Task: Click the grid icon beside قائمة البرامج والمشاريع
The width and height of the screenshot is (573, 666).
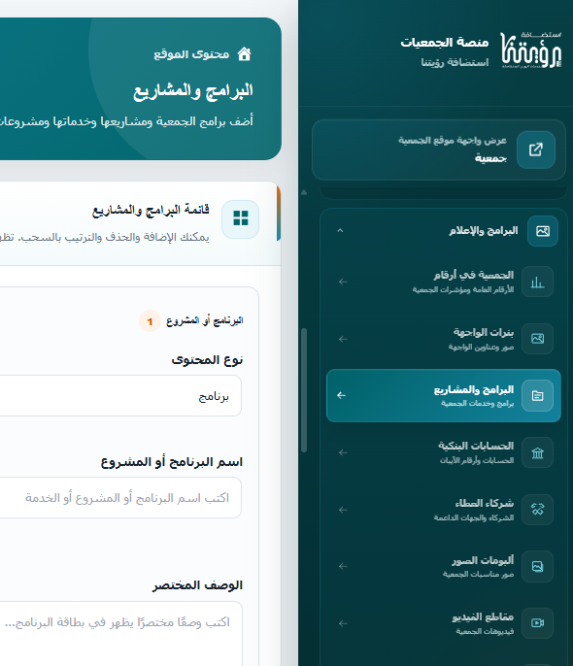Action: 241,218
